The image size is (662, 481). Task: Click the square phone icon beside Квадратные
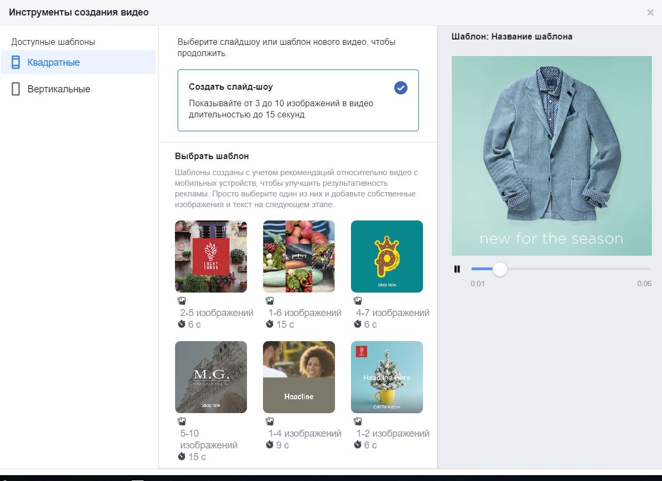point(16,62)
